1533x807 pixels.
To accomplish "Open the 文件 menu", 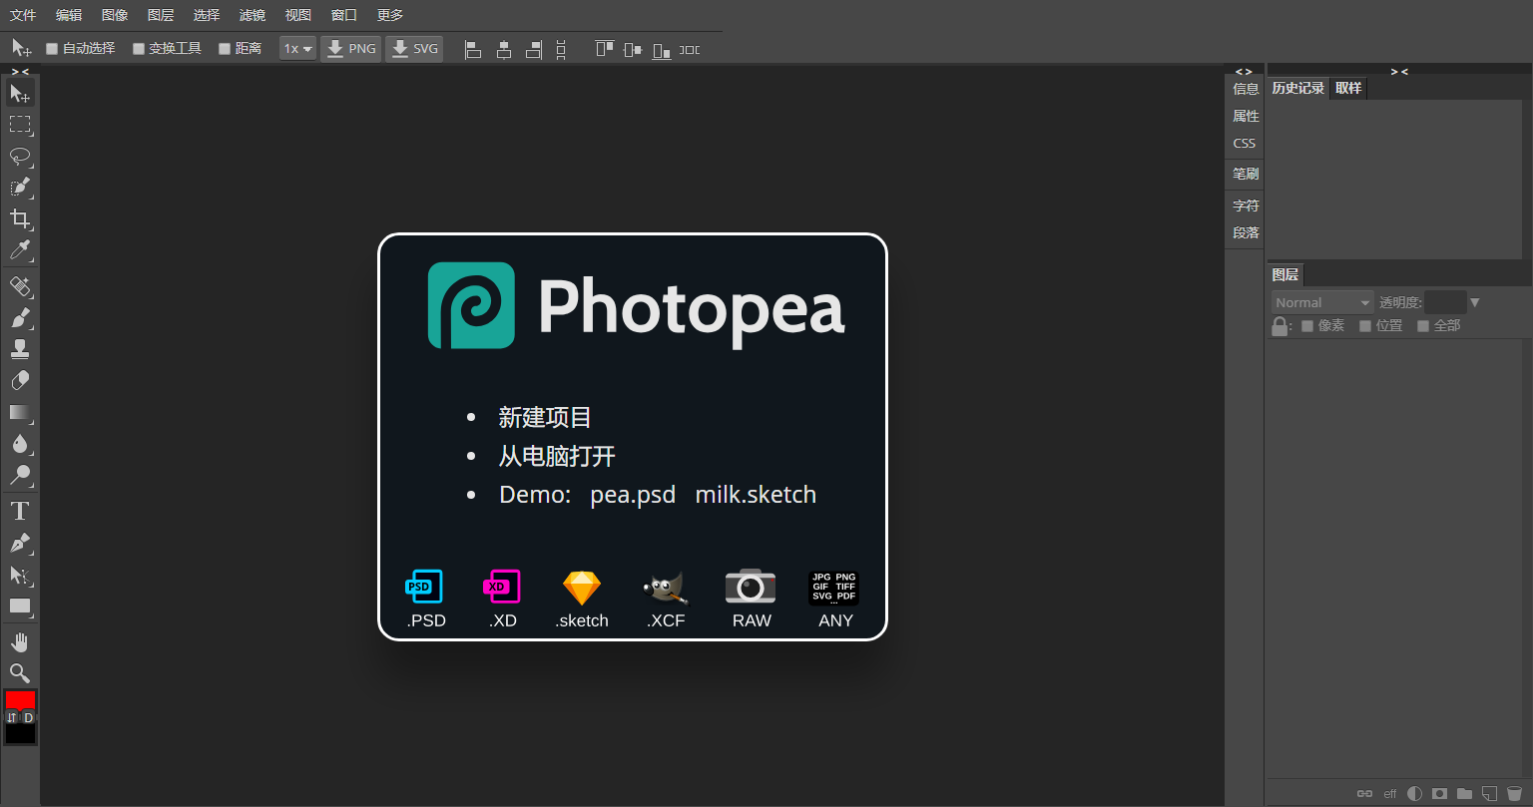I will point(23,15).
